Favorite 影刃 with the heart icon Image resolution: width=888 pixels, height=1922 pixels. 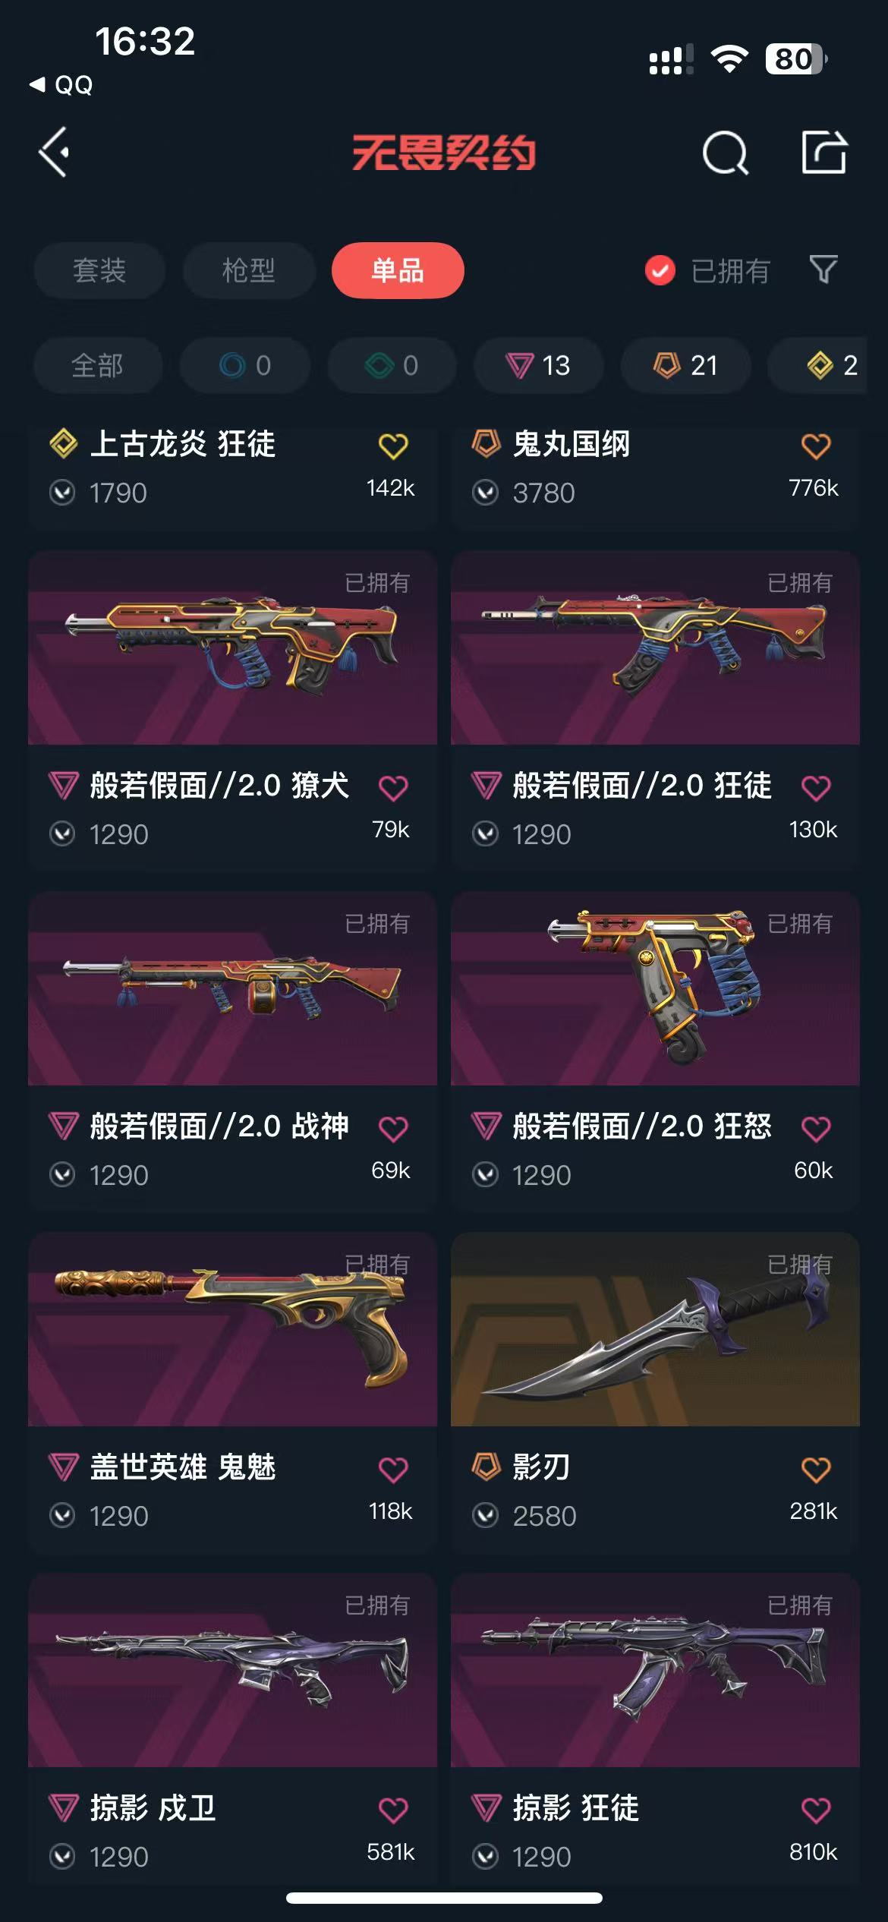[x=816, y=1469]
